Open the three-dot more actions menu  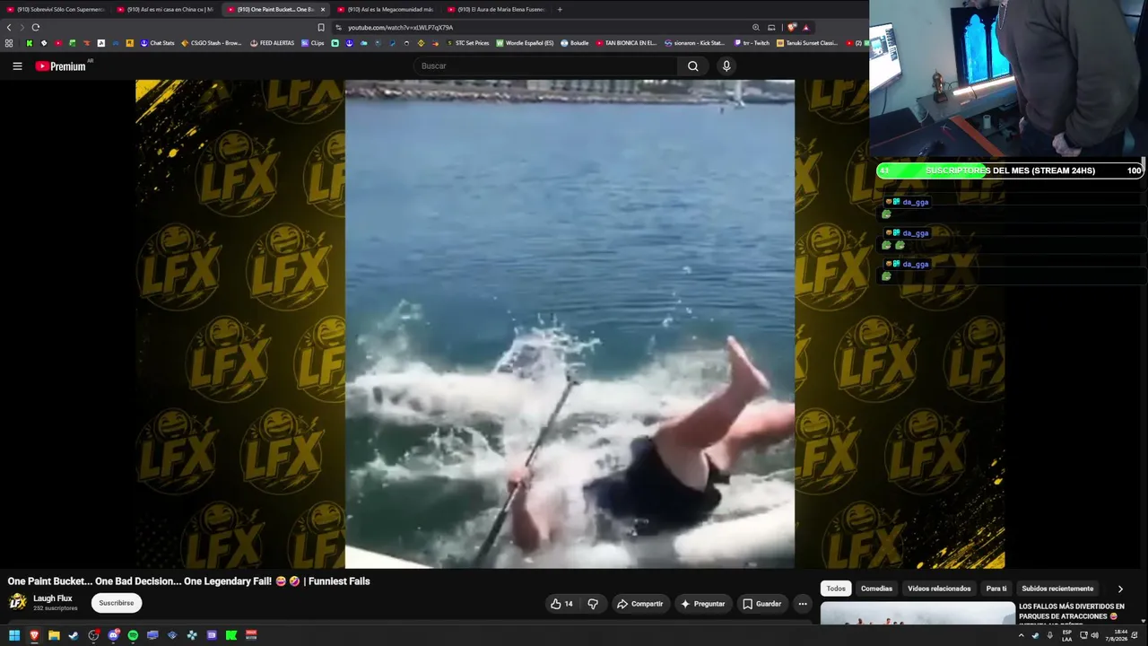[x=803, y=604]
